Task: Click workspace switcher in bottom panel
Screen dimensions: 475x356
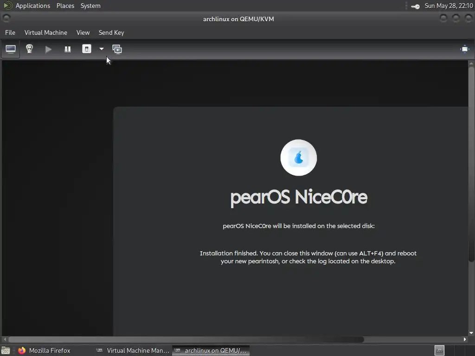Action: tap(440, 350)
